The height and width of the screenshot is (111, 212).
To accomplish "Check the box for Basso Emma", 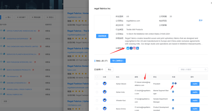I will pos(97,109).
